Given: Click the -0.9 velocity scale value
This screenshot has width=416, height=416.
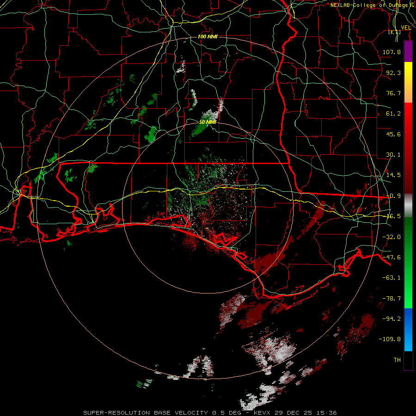Looking at the screenshot, I should pos(393,196).
